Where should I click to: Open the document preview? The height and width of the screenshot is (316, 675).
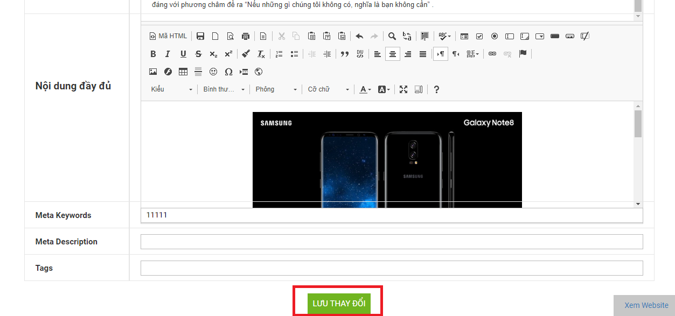[x=230, y=36]
